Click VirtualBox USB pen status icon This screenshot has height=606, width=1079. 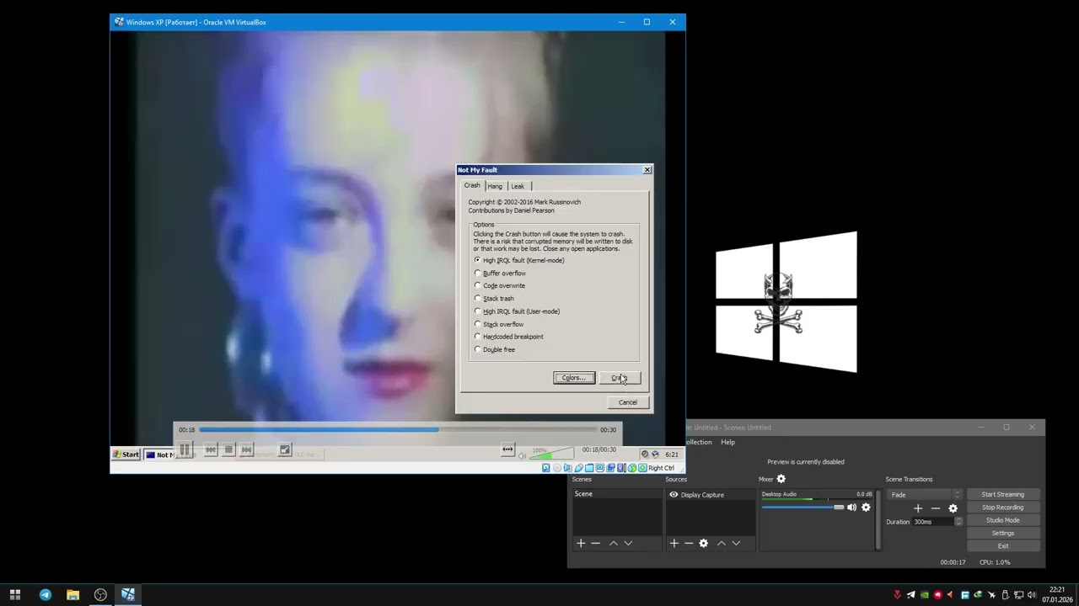tap(578, 468)
